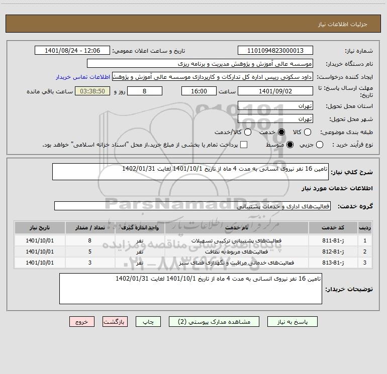Click the جزئیات اطلاعات نیاز page title

pos(343,24)
